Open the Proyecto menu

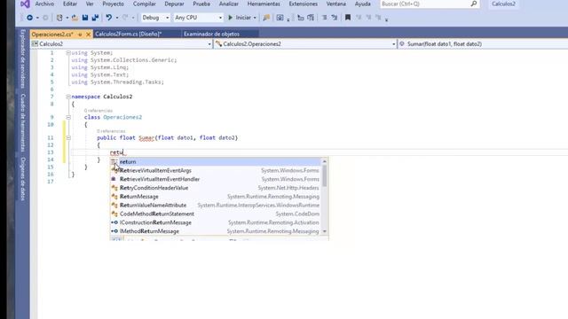point(113,4)
